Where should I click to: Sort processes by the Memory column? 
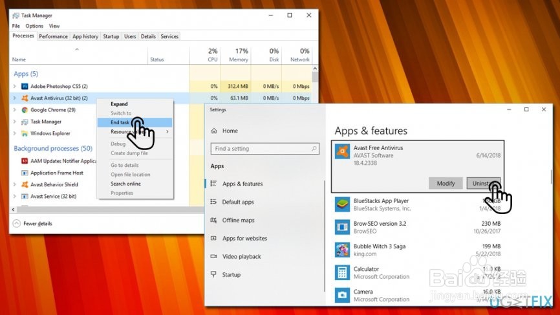[235, 55]
